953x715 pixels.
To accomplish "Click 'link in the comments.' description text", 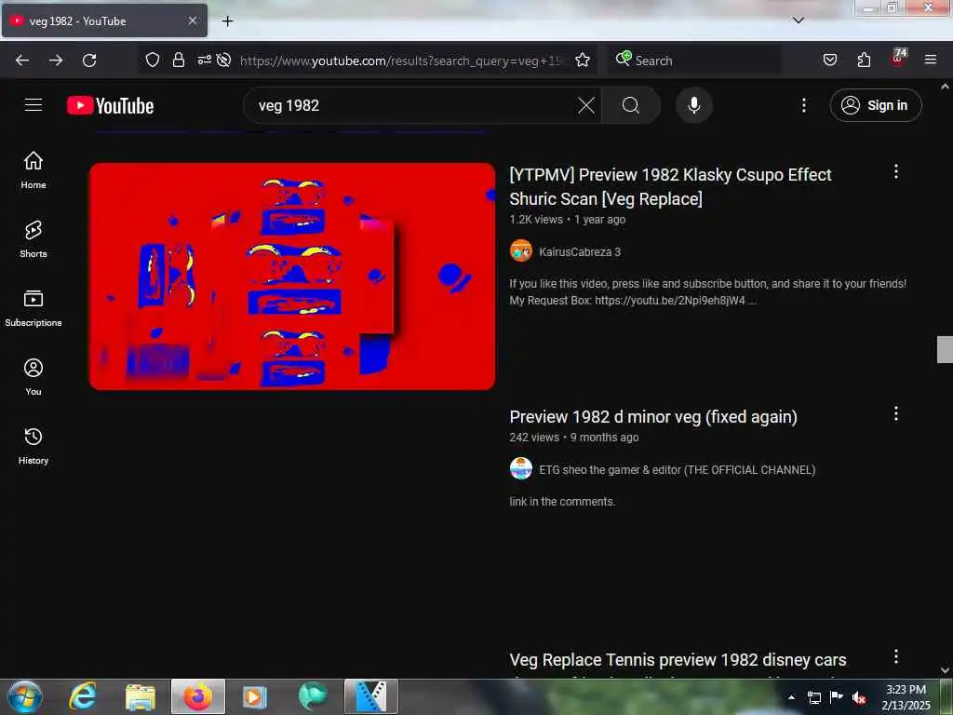I will (562, 502).
